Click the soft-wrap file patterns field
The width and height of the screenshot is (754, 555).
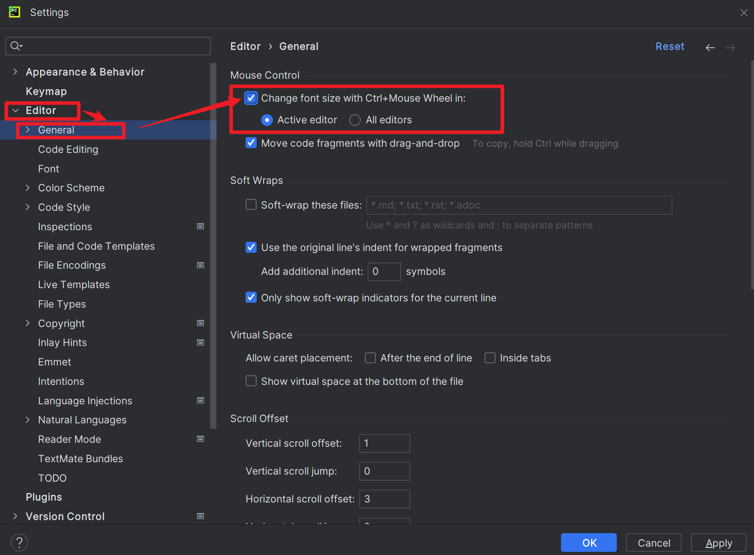(x=519, y=205)
